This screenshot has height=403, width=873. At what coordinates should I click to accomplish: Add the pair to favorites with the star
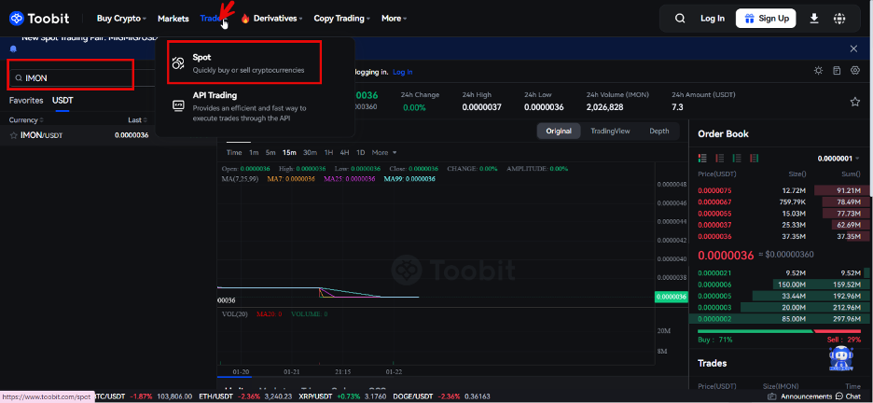[855, 101]
